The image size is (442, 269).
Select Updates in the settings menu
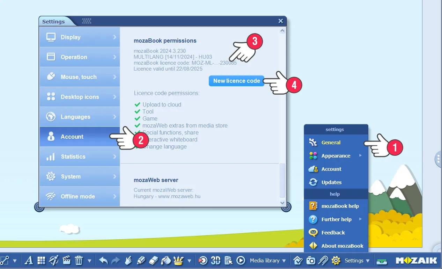(x=331, y=182)
